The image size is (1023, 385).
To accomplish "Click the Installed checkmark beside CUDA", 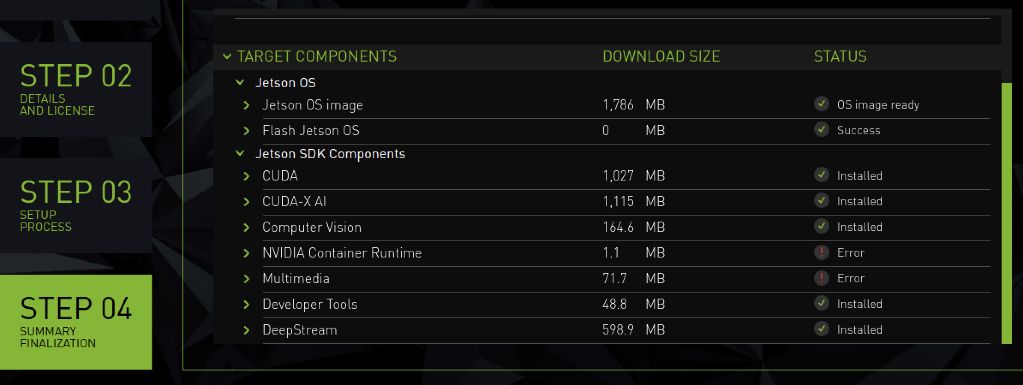I will coord(821,175).
